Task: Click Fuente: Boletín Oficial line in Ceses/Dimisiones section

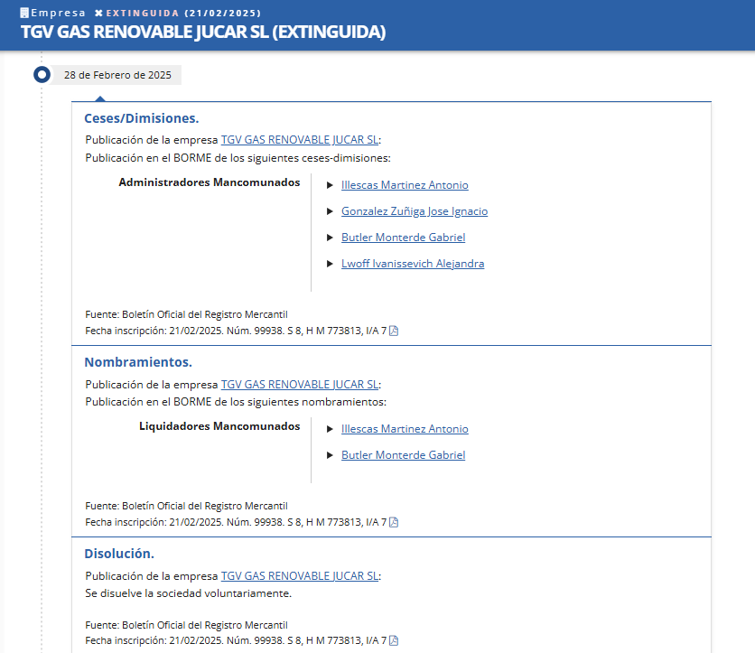Action: point(186,314)
